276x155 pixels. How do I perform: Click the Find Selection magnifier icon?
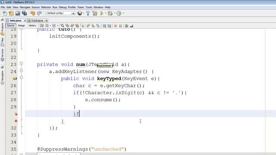click(x=62, y=26)
